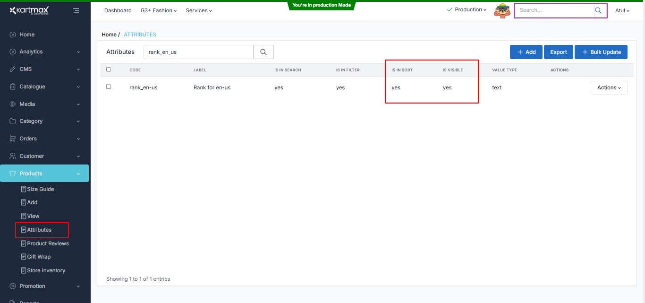Expand the G3+ Fashion menu

point(158,10)
